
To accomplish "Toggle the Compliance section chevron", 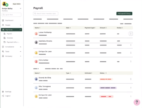I will (x=20, y=47).
